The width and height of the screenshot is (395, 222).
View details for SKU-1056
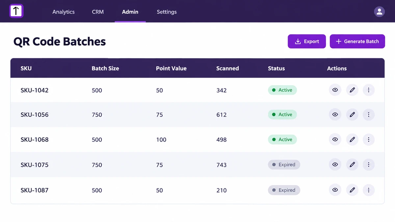point(335,114)
